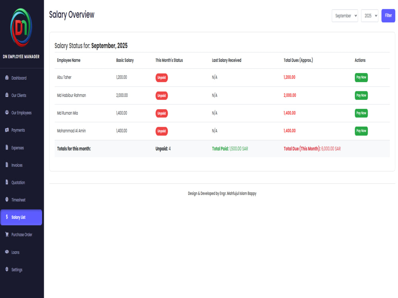Screen dimensions: 398x298
Task: Open the Settings menu item
Action: point(21,270)
